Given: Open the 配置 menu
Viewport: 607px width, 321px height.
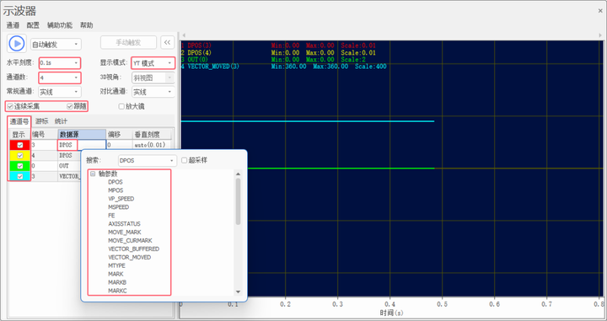Looking at the screenshot, I should point(33,25).
